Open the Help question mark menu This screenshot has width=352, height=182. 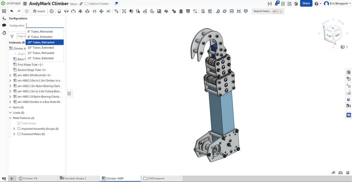[317, 4]
